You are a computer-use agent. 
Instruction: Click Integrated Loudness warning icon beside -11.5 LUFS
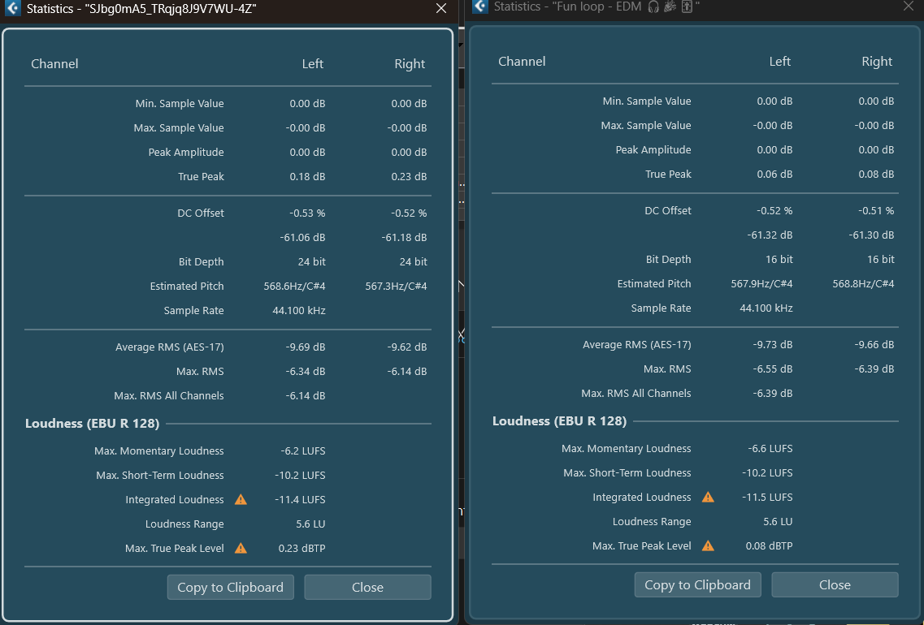point(708,498)
